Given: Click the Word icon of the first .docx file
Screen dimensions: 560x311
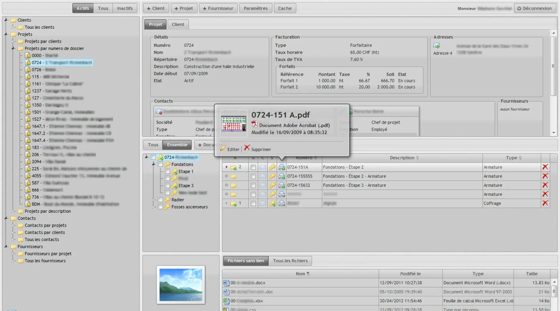Looking at the screenshot, I should 226,283.
